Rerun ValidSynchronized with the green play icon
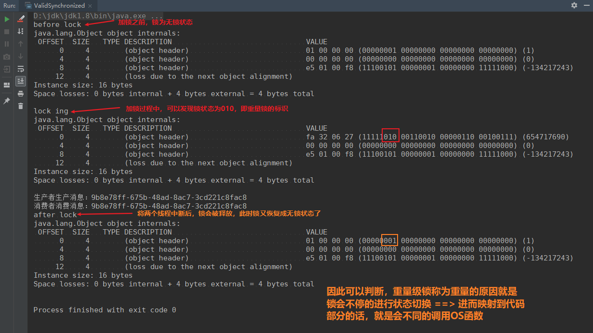Viewport: 593px width, 333px height. 7,19
